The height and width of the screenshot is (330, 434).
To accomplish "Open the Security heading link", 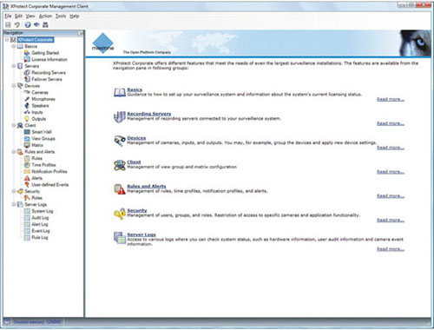I will (137, 210).
